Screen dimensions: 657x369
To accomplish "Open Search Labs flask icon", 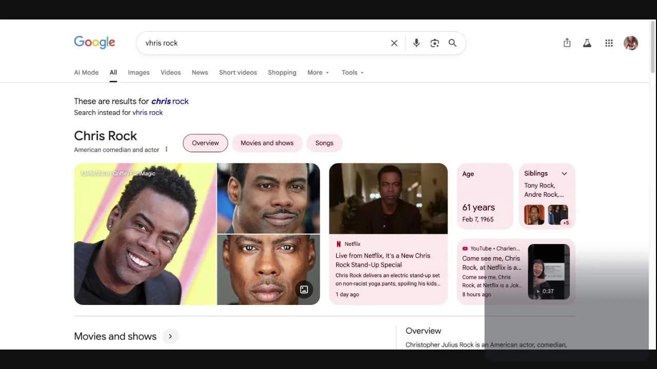I will (x=587, y=43).
